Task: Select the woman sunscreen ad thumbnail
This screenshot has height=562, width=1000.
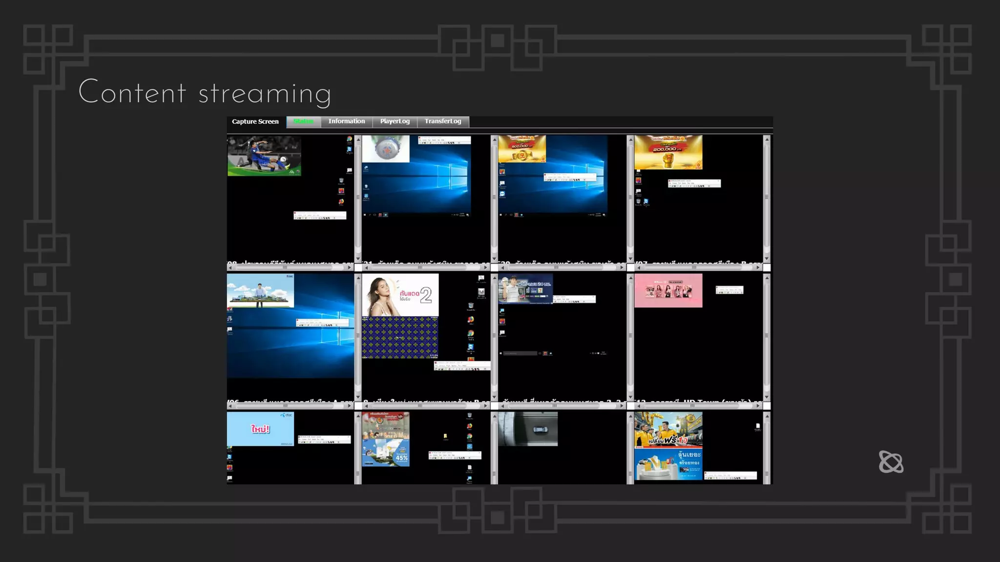Action: tap(400, 295)
